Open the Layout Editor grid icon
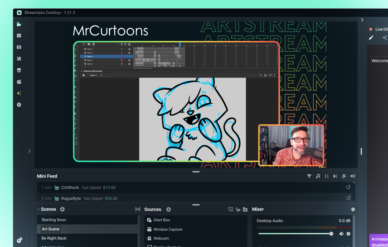Viewport: 388px width, 247px height. [x=19, y=36]
